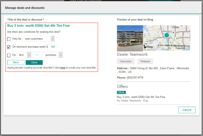Click the offer text 'Buy 3 (min. worth $300) Get 4th Tire Free' in preview

pyautogui.click(x=141, y=97)
